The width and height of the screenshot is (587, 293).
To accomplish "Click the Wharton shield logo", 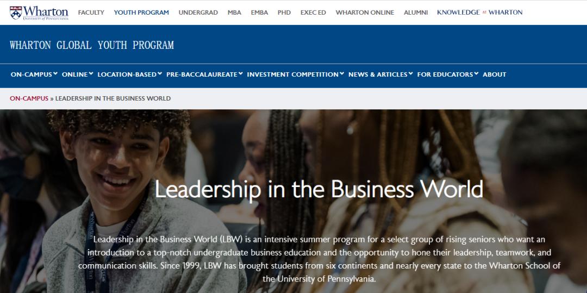I will 15,13.
